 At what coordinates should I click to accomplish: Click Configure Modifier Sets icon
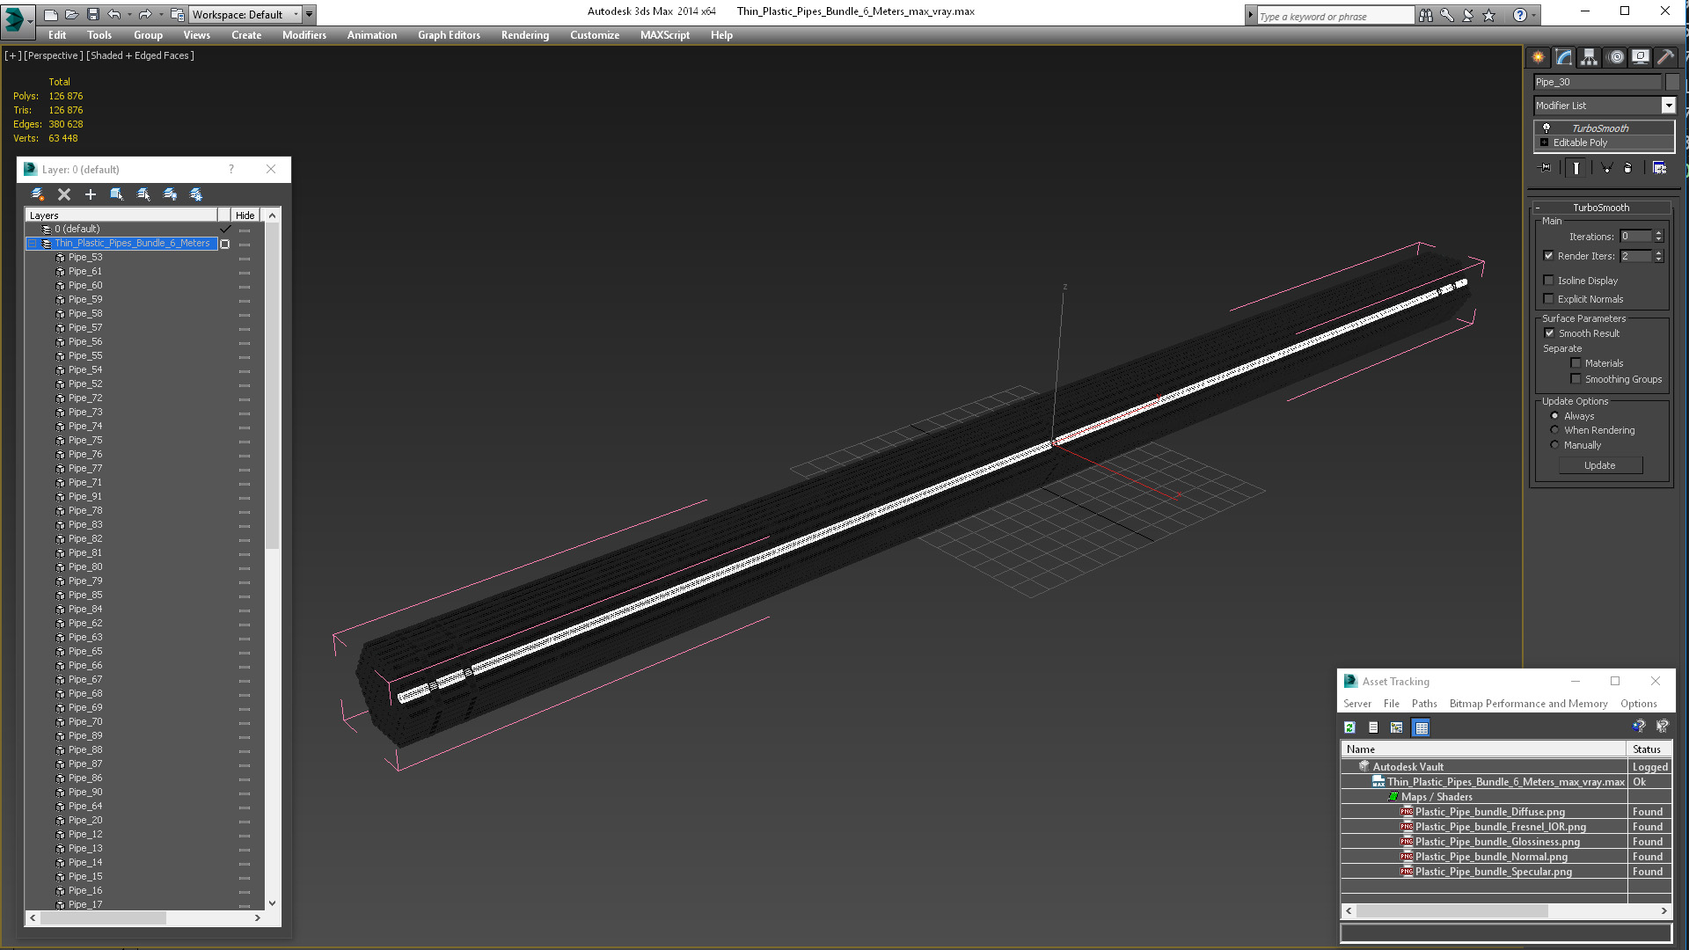(1659, 168)
